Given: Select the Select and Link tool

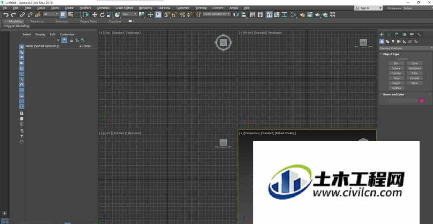Looking at the screenshot, I should pos(23,15).
